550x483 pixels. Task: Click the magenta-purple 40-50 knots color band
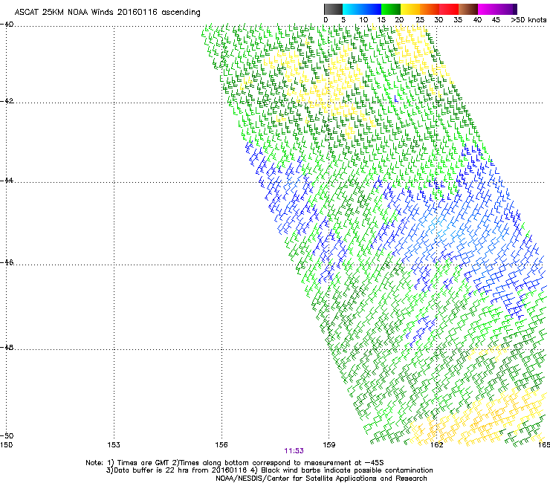point(497,9)
